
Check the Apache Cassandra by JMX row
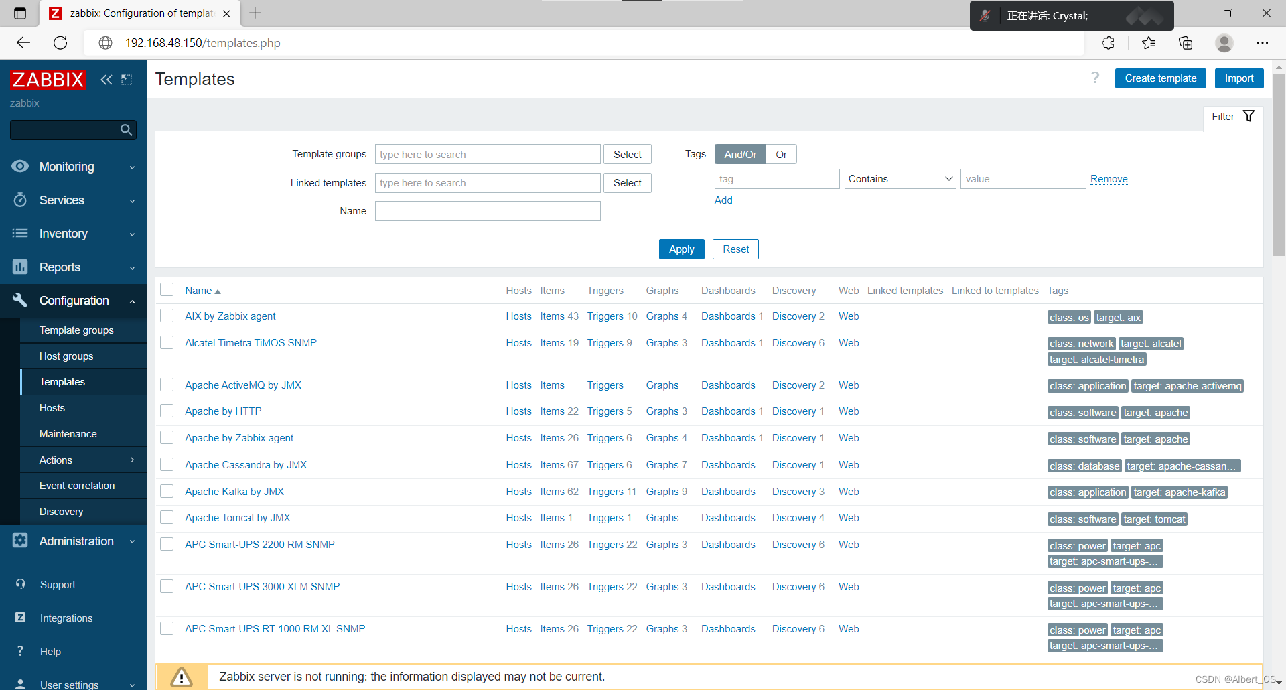167,464
